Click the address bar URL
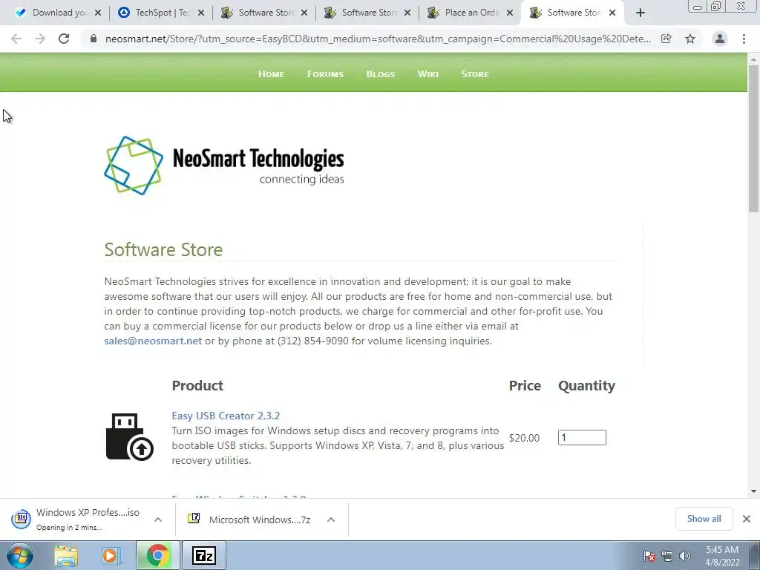 [378, 39]
